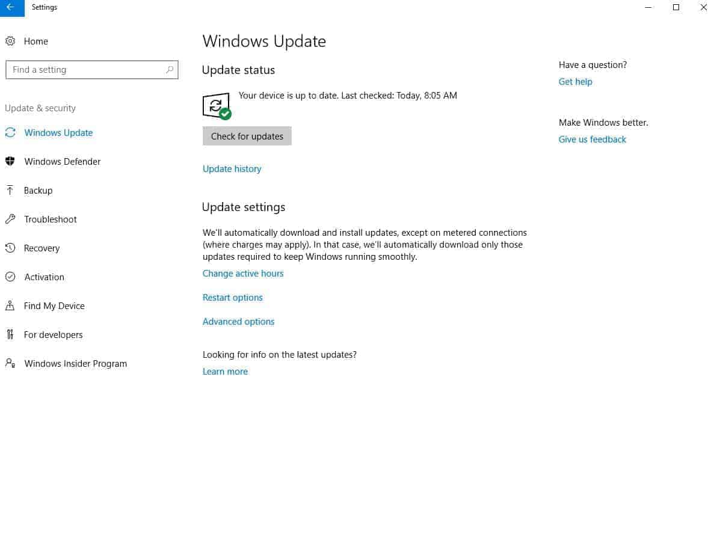Click the Update & security section label
Image resolution: width=717 pixels, height=558 pixels.
tap(40, 108)
